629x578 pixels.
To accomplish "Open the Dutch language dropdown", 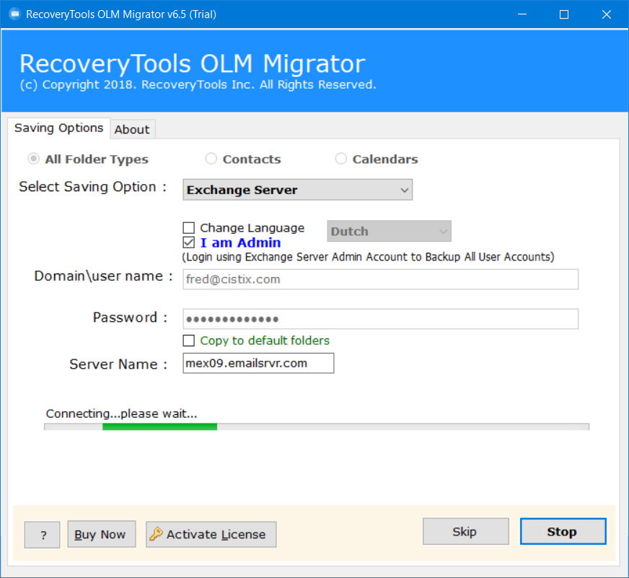I will (x=389, y=231).
